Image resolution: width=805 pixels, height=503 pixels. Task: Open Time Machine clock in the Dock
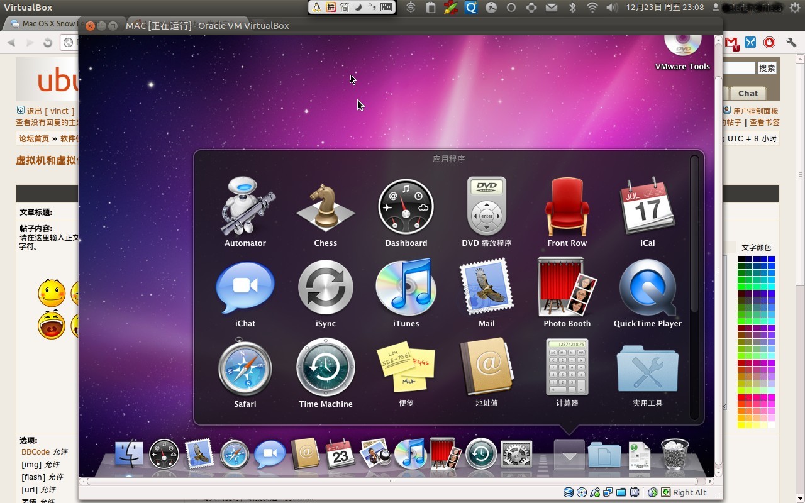tap(481, 454)
